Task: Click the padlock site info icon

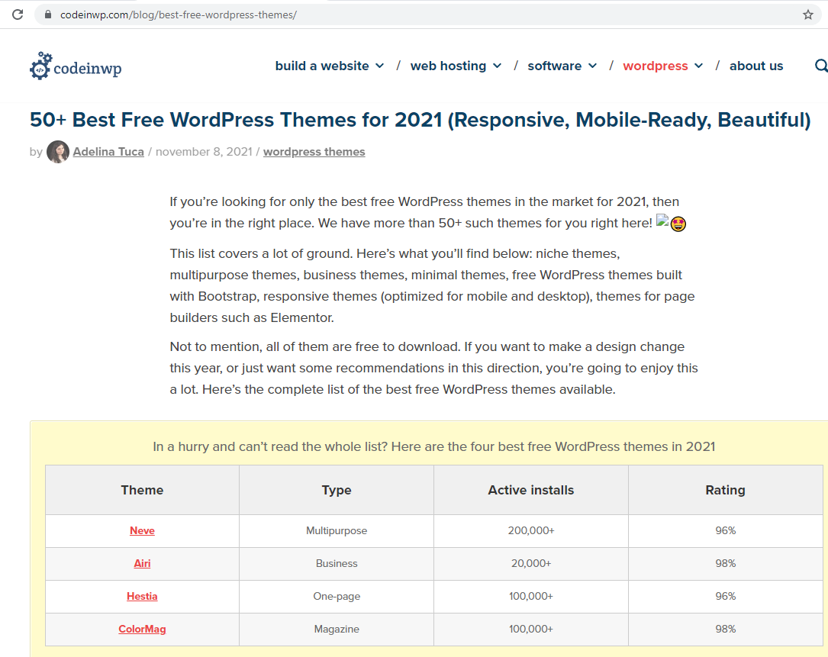Action: (49, 14)
